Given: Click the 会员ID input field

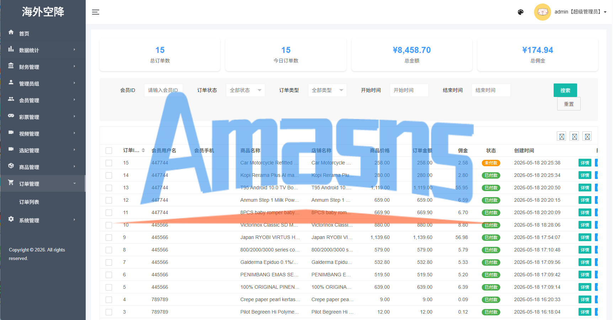Looking at the screenshot, I should [x=164, y=90].
